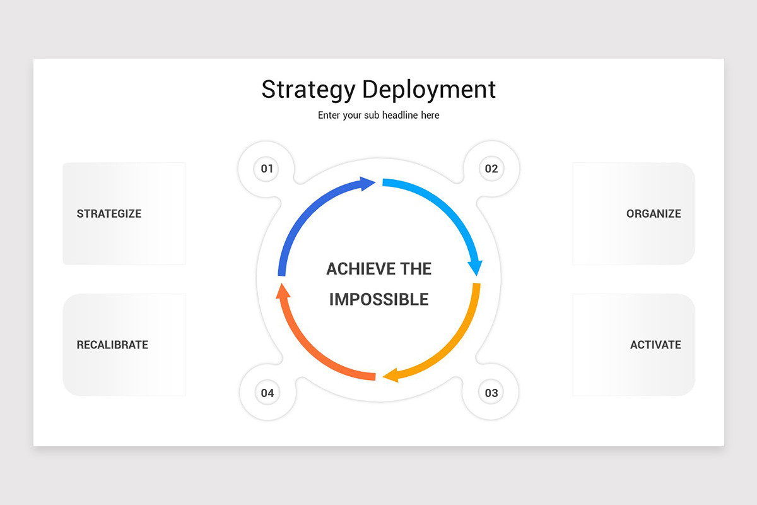Expand the circle attached to number 01

click(x=266, y=169)
